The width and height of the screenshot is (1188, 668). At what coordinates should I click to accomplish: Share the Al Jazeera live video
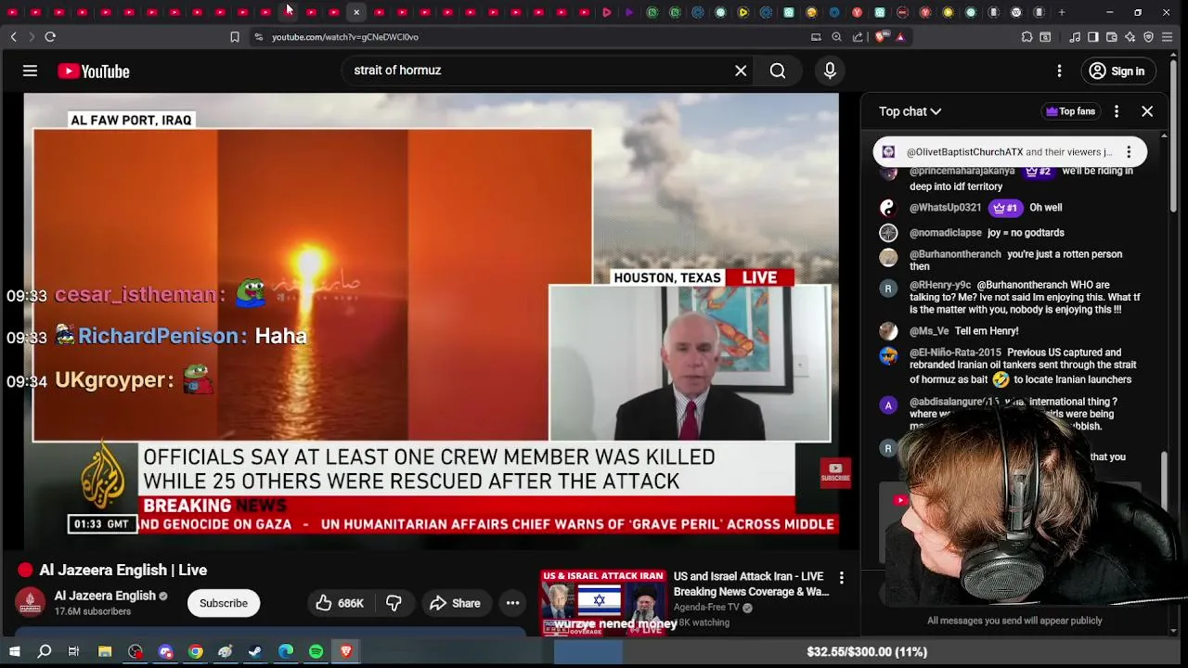pyautogui.click(x=455, y=603)
